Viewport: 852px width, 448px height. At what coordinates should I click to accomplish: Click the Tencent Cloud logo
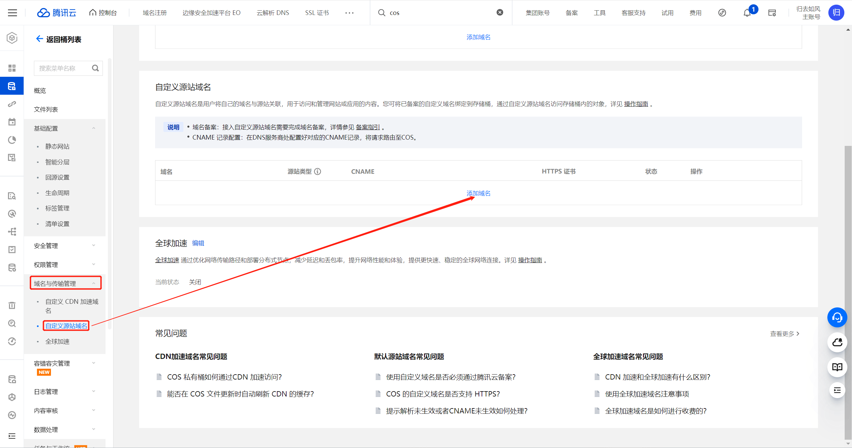click(57, 13)
